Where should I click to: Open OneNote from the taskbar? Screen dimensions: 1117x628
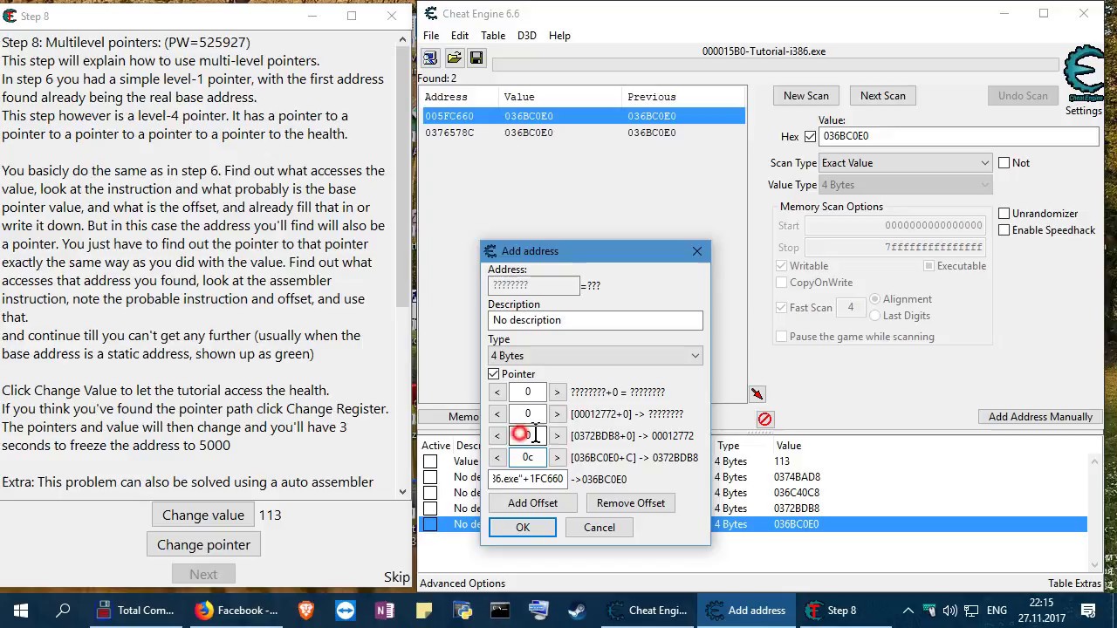coord(384,611)
